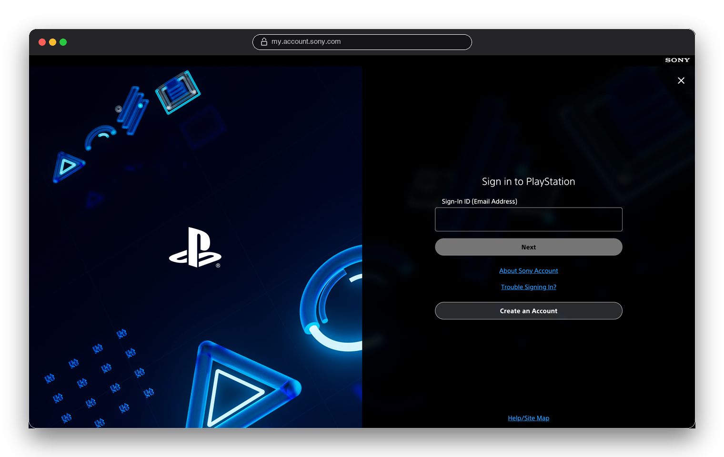Screen dimensions: 724x457
Task: Click the green maximize window button
Action: pyautogui.click(x=63, y=42)
